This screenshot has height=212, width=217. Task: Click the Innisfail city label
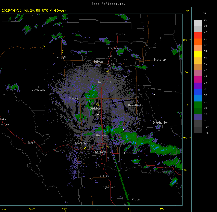click(x=104, y=82)
